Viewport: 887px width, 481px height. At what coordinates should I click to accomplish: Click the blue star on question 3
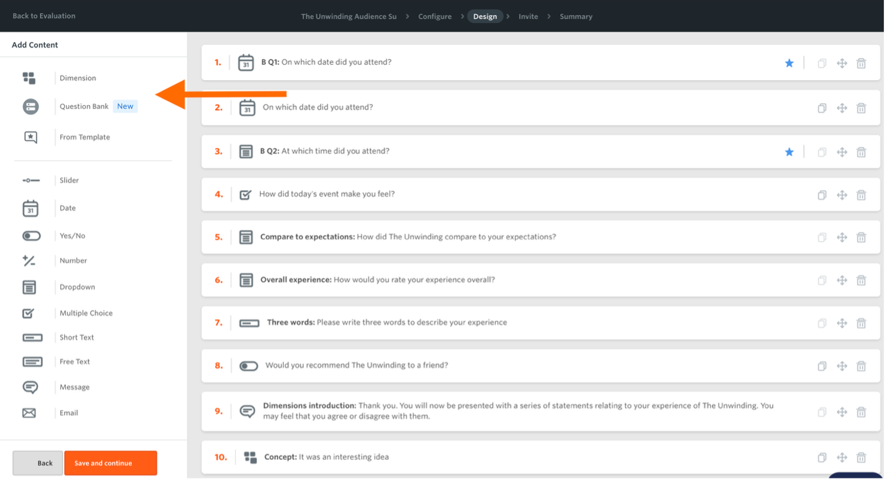pos(789,152)
